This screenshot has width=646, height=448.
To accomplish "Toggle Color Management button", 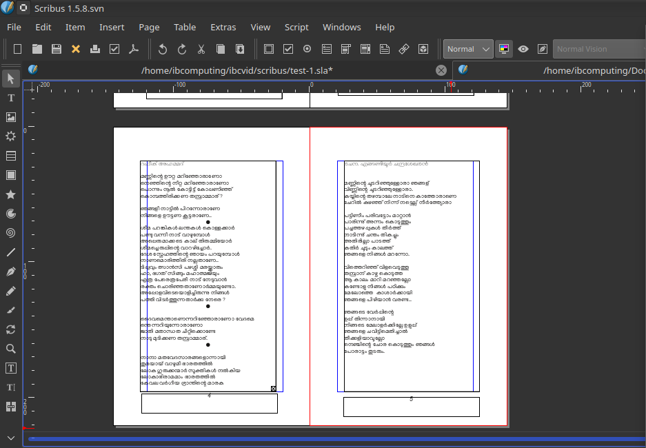I will point(504,49).
